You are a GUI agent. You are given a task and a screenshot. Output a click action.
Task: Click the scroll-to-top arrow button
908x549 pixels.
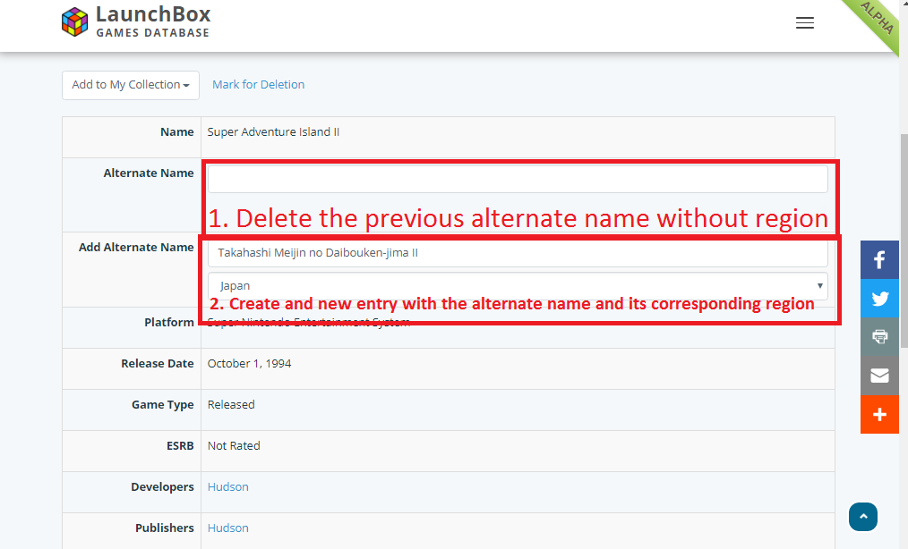(863, 517)
